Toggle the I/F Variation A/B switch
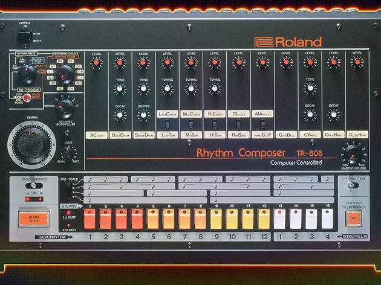Screen dimensions: 381x285 [353, 185]
